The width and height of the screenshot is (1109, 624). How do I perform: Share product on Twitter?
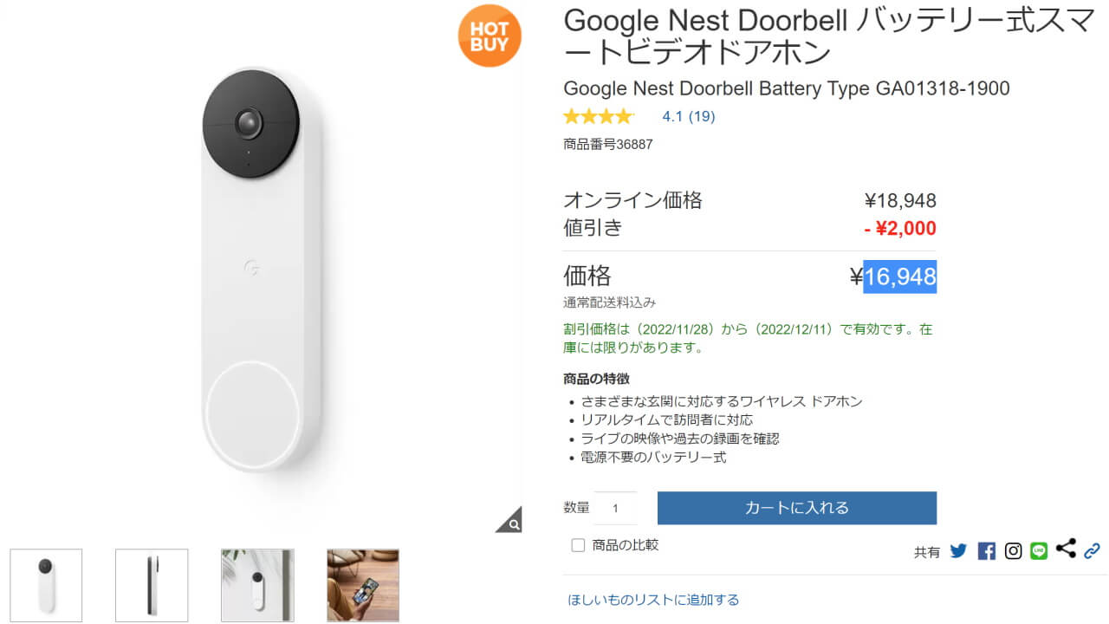pos(958,549)
